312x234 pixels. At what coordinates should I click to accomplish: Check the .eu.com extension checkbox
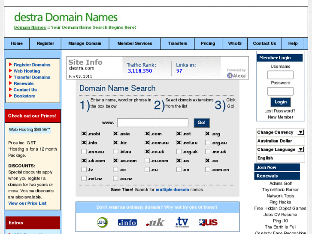147,161
